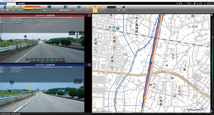Select the 計測 measure tool
Screen dimensions: 214x115
(119, 8)
